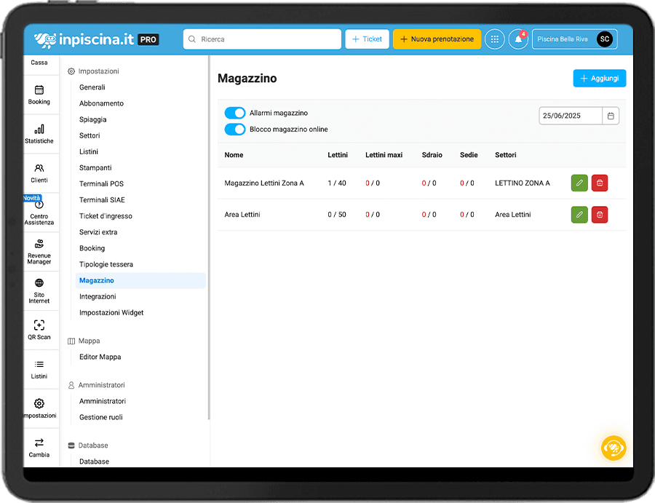Click the Cambia switch icon in sidebar
655x503 pixels.
[39, 443]
